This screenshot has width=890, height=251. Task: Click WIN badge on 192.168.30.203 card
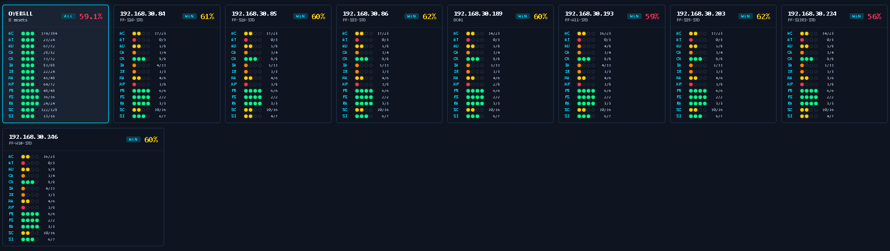tap(745, 17)
